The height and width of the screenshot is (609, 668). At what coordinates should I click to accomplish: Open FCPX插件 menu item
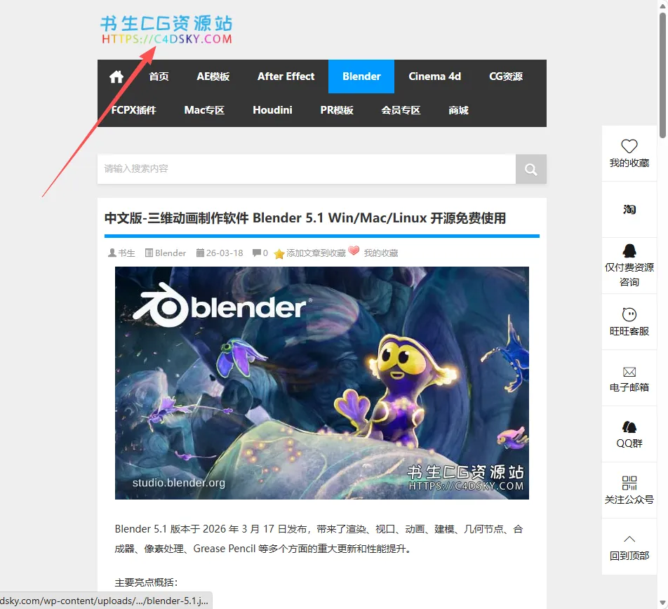[x=134, y=110]
